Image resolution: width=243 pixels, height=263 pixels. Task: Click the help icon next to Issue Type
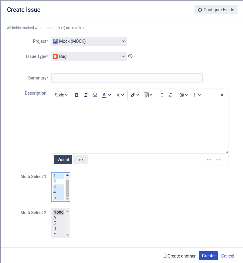130,56
